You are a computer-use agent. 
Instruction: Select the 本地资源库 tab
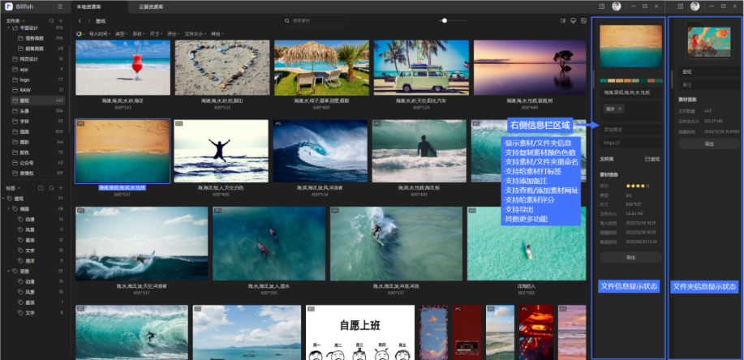point(91,6)
